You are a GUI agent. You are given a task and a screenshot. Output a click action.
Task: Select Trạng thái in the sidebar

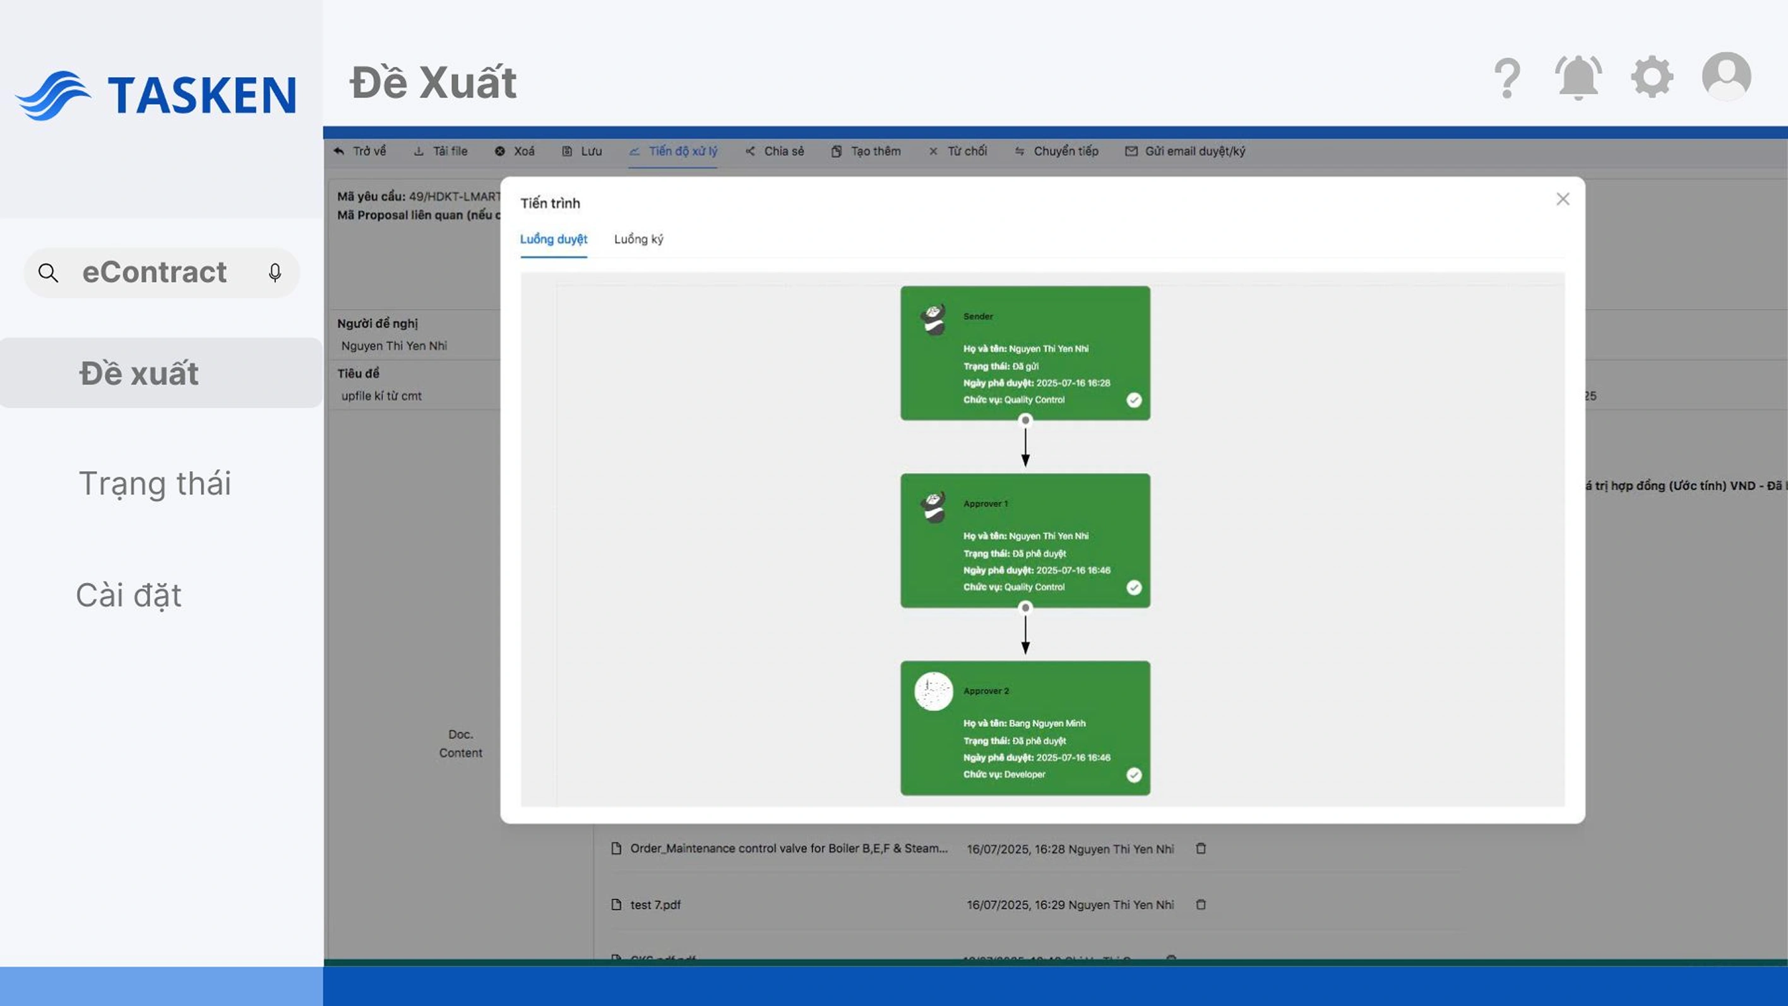(155, 483)
